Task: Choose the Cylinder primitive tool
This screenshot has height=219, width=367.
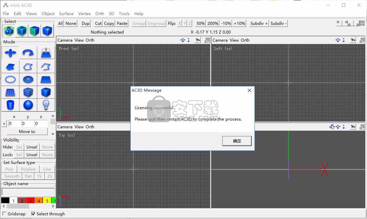Action: 10,105
